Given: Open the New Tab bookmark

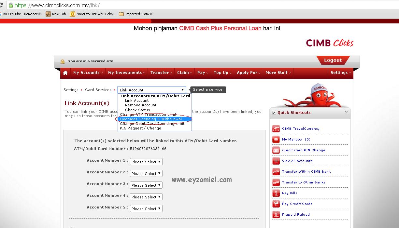Looking at the screenshot, I should click(56, 14).
